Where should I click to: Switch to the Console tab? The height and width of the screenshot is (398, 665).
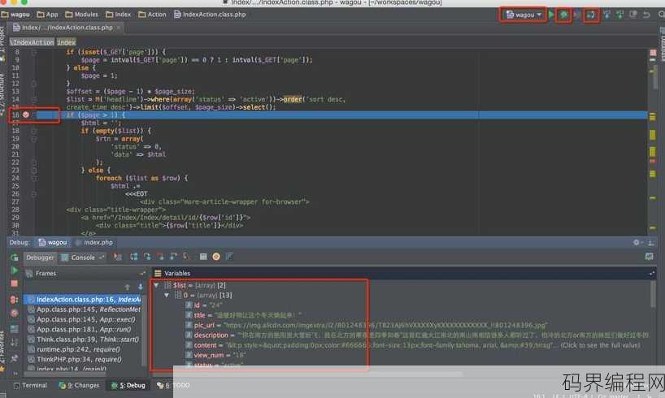(79, 257)
